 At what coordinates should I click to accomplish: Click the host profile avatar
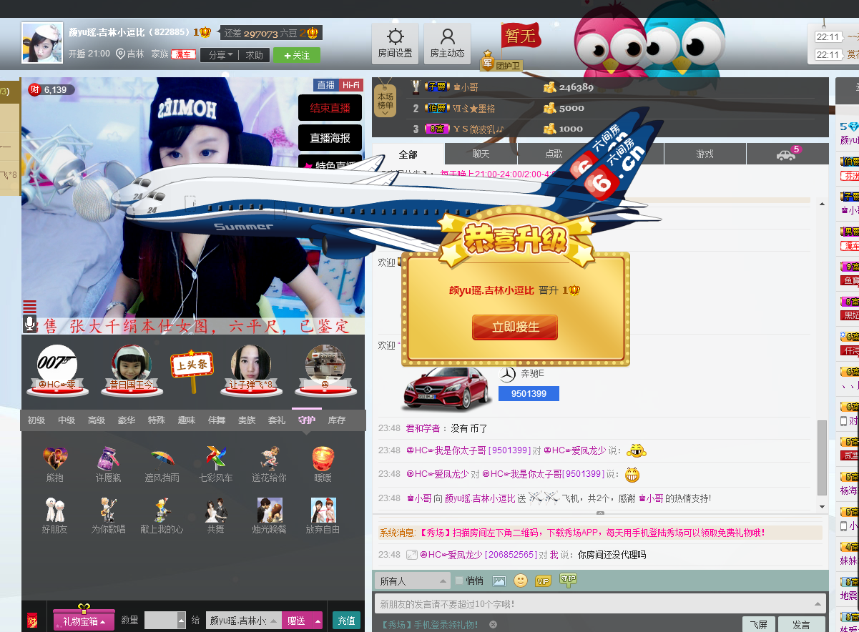(x=42, y=43)
